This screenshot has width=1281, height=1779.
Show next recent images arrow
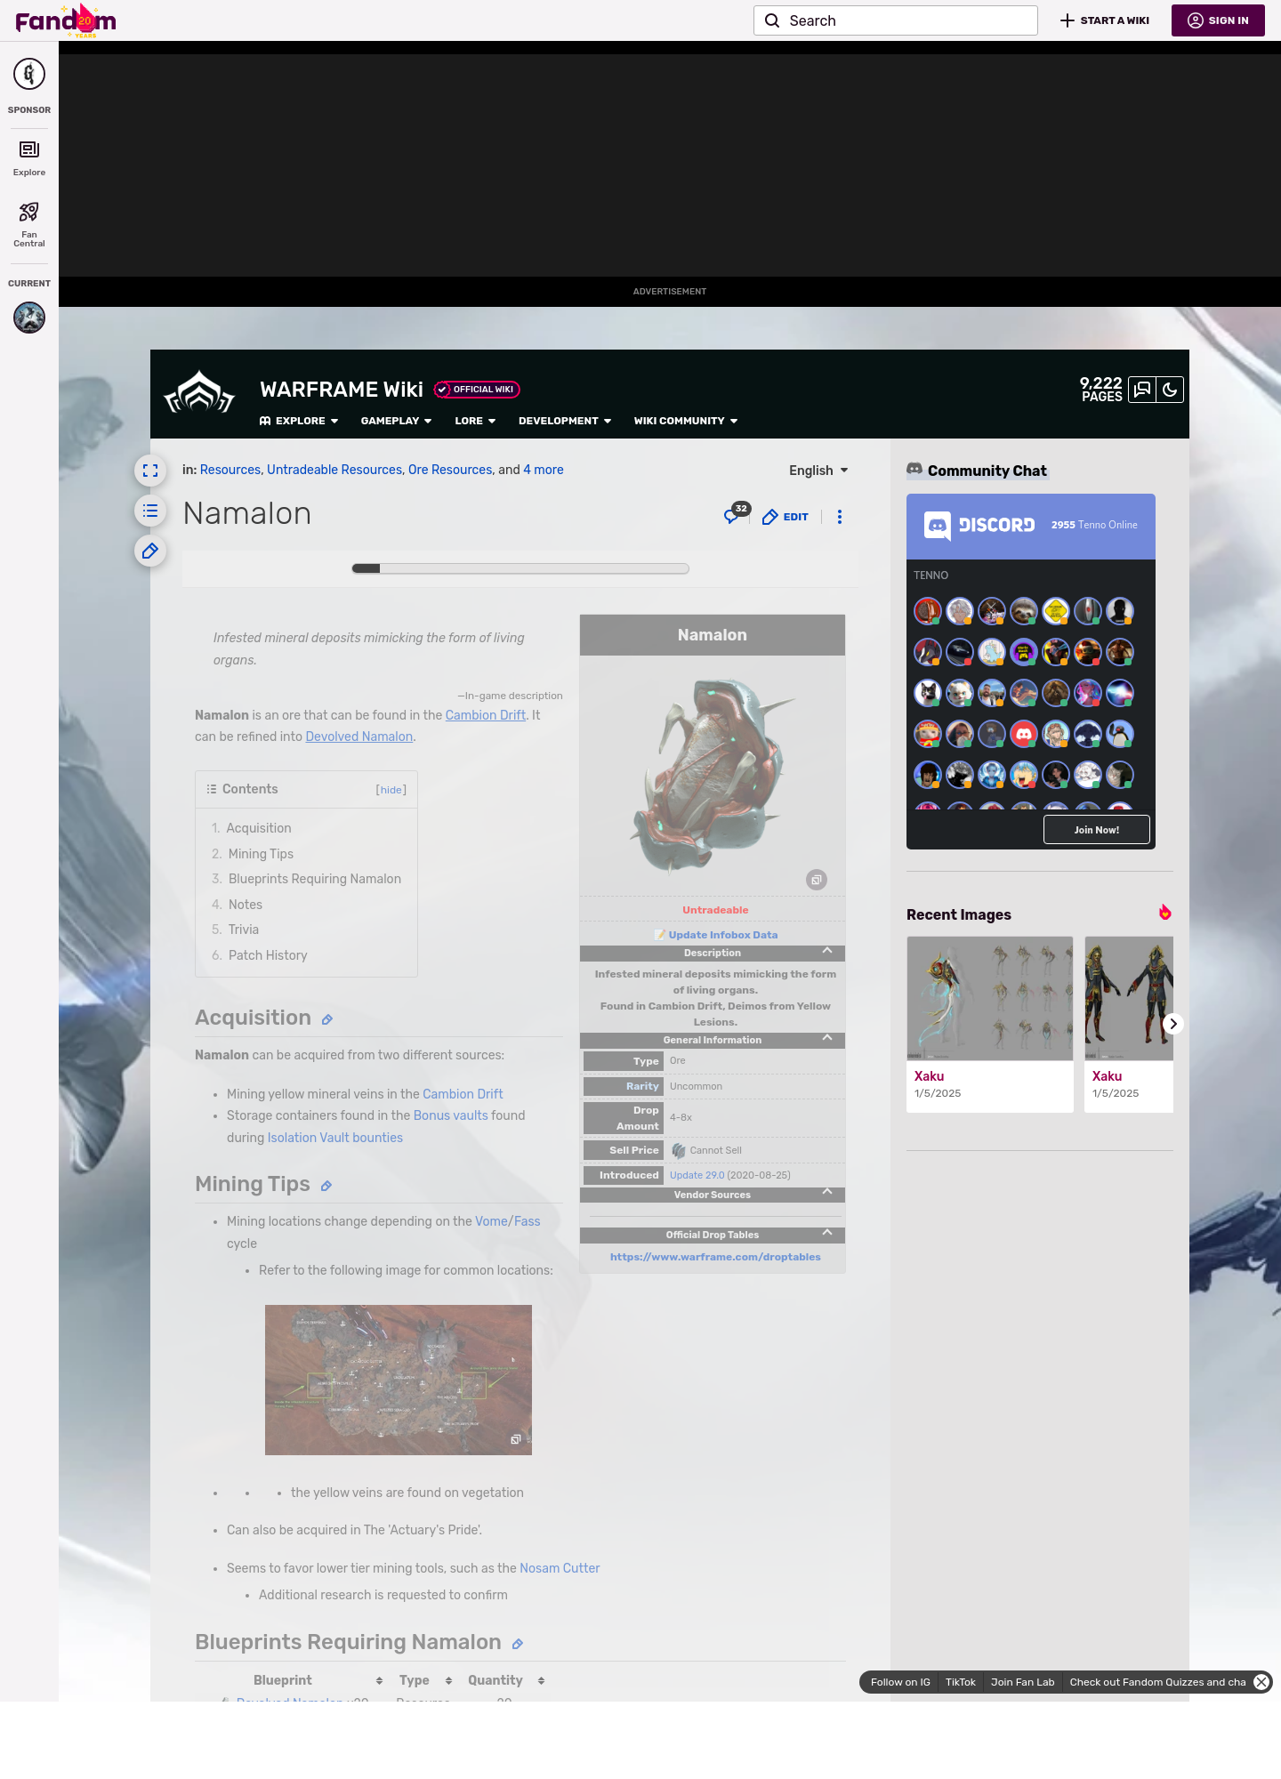pyautogui.click(x=1173, y=1024)
